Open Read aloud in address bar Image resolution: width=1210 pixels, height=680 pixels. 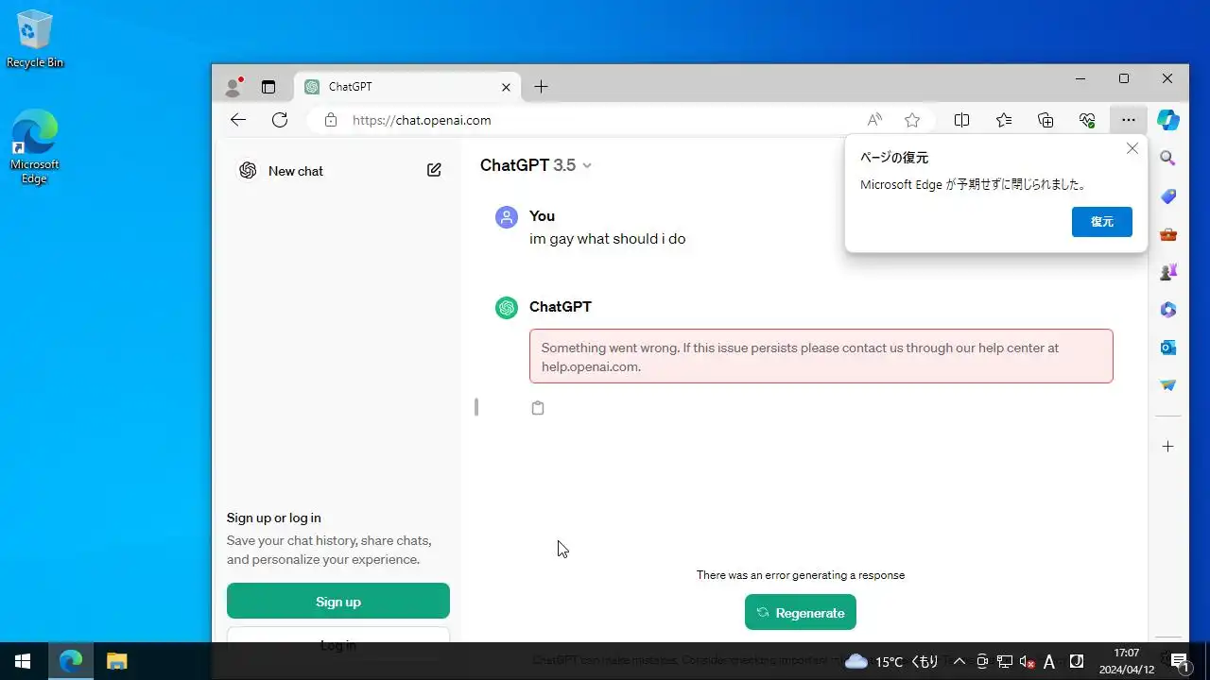pos(874,120)
